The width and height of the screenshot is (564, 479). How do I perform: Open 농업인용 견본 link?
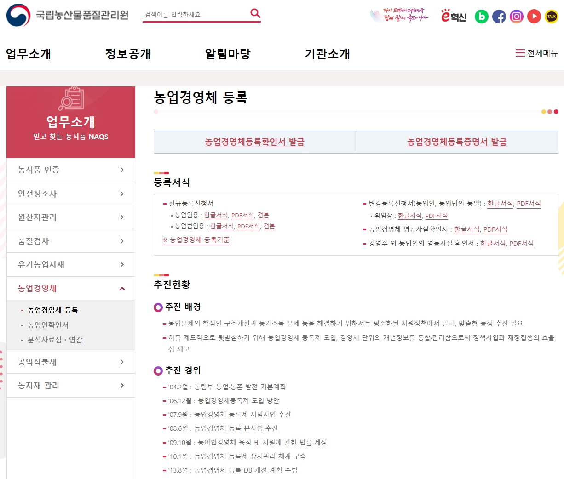[x=263, y=215]
